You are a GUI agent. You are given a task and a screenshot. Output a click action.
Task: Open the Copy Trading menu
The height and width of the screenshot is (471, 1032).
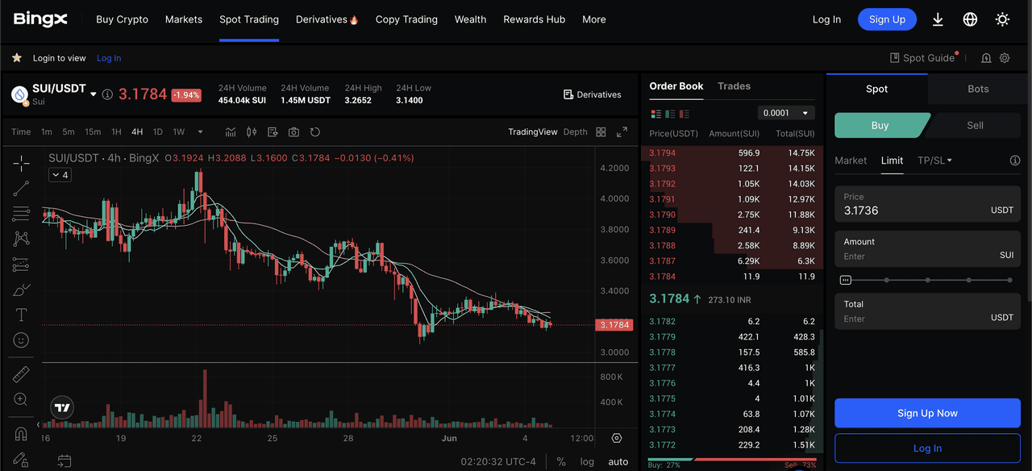click(x=406, y=19)
